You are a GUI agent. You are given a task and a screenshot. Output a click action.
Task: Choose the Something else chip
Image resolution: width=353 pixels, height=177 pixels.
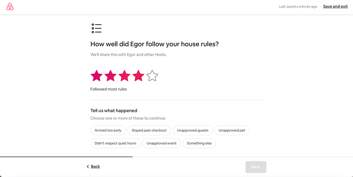tap(199, 143)
